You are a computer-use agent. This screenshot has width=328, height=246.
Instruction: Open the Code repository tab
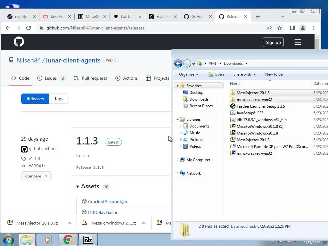coord(20,78)
